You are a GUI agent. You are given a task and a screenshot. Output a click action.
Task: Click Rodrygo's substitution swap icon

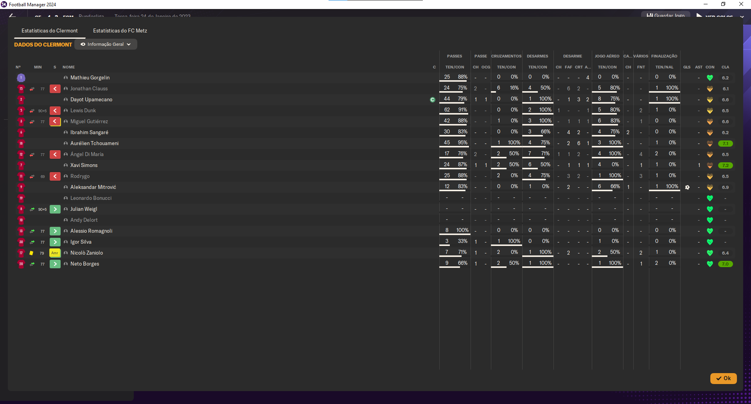coord(32,176)
